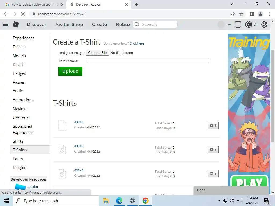Viewport: 275px width, 206px height.
Task: Open settings dropdown for first axaxa T-shirt
Action: pos(213,126)
